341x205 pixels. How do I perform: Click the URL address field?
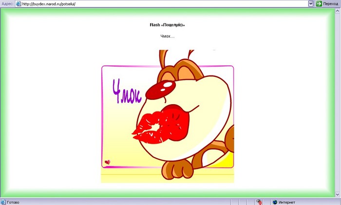[x=165, y=4]
